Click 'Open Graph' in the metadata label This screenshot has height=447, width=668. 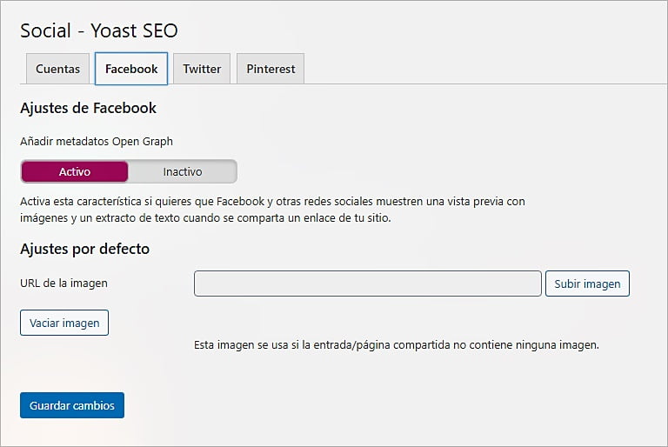pyautogui.click(x=144, y=140)
